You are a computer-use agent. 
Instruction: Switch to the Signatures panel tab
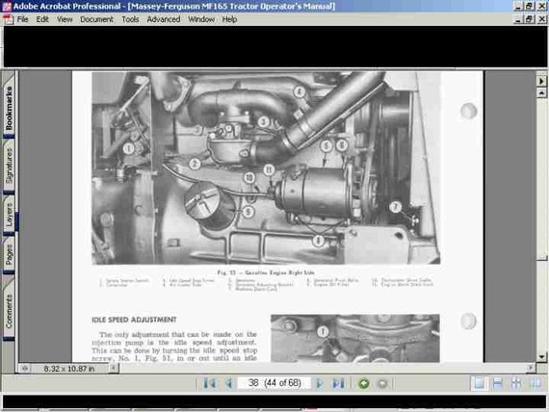tap(9, 166)
